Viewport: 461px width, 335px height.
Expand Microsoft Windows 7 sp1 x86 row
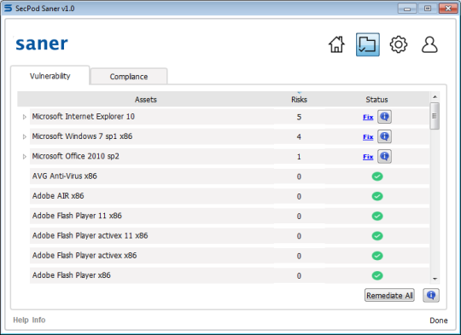[25, 136]
